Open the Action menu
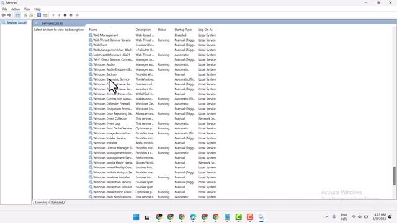This screenshot has height=223, width=397. point(16,9)
